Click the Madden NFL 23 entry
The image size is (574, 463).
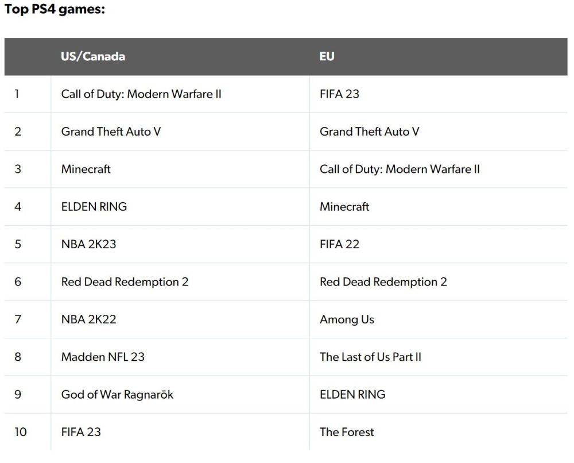coord(103,357)
